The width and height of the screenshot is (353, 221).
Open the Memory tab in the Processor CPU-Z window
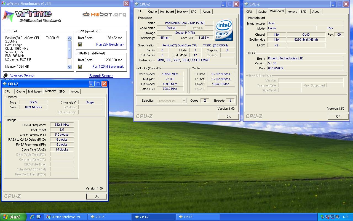point(182,12)
